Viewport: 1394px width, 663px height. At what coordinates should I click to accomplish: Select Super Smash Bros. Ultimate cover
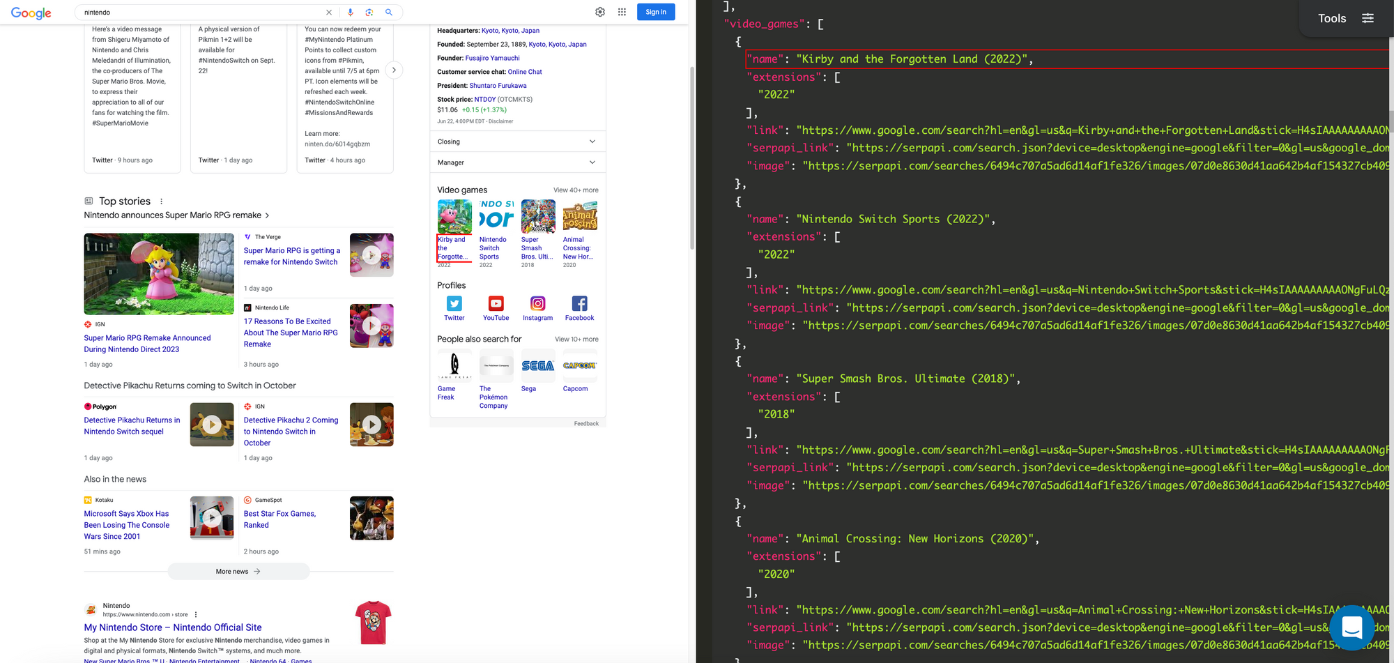pyautogui.click(x=538, y=217)
